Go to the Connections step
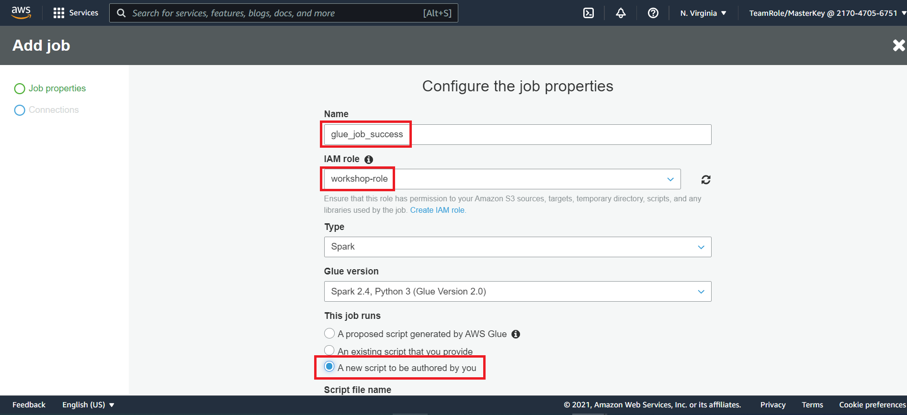907x415 pixels. (54, 110)
